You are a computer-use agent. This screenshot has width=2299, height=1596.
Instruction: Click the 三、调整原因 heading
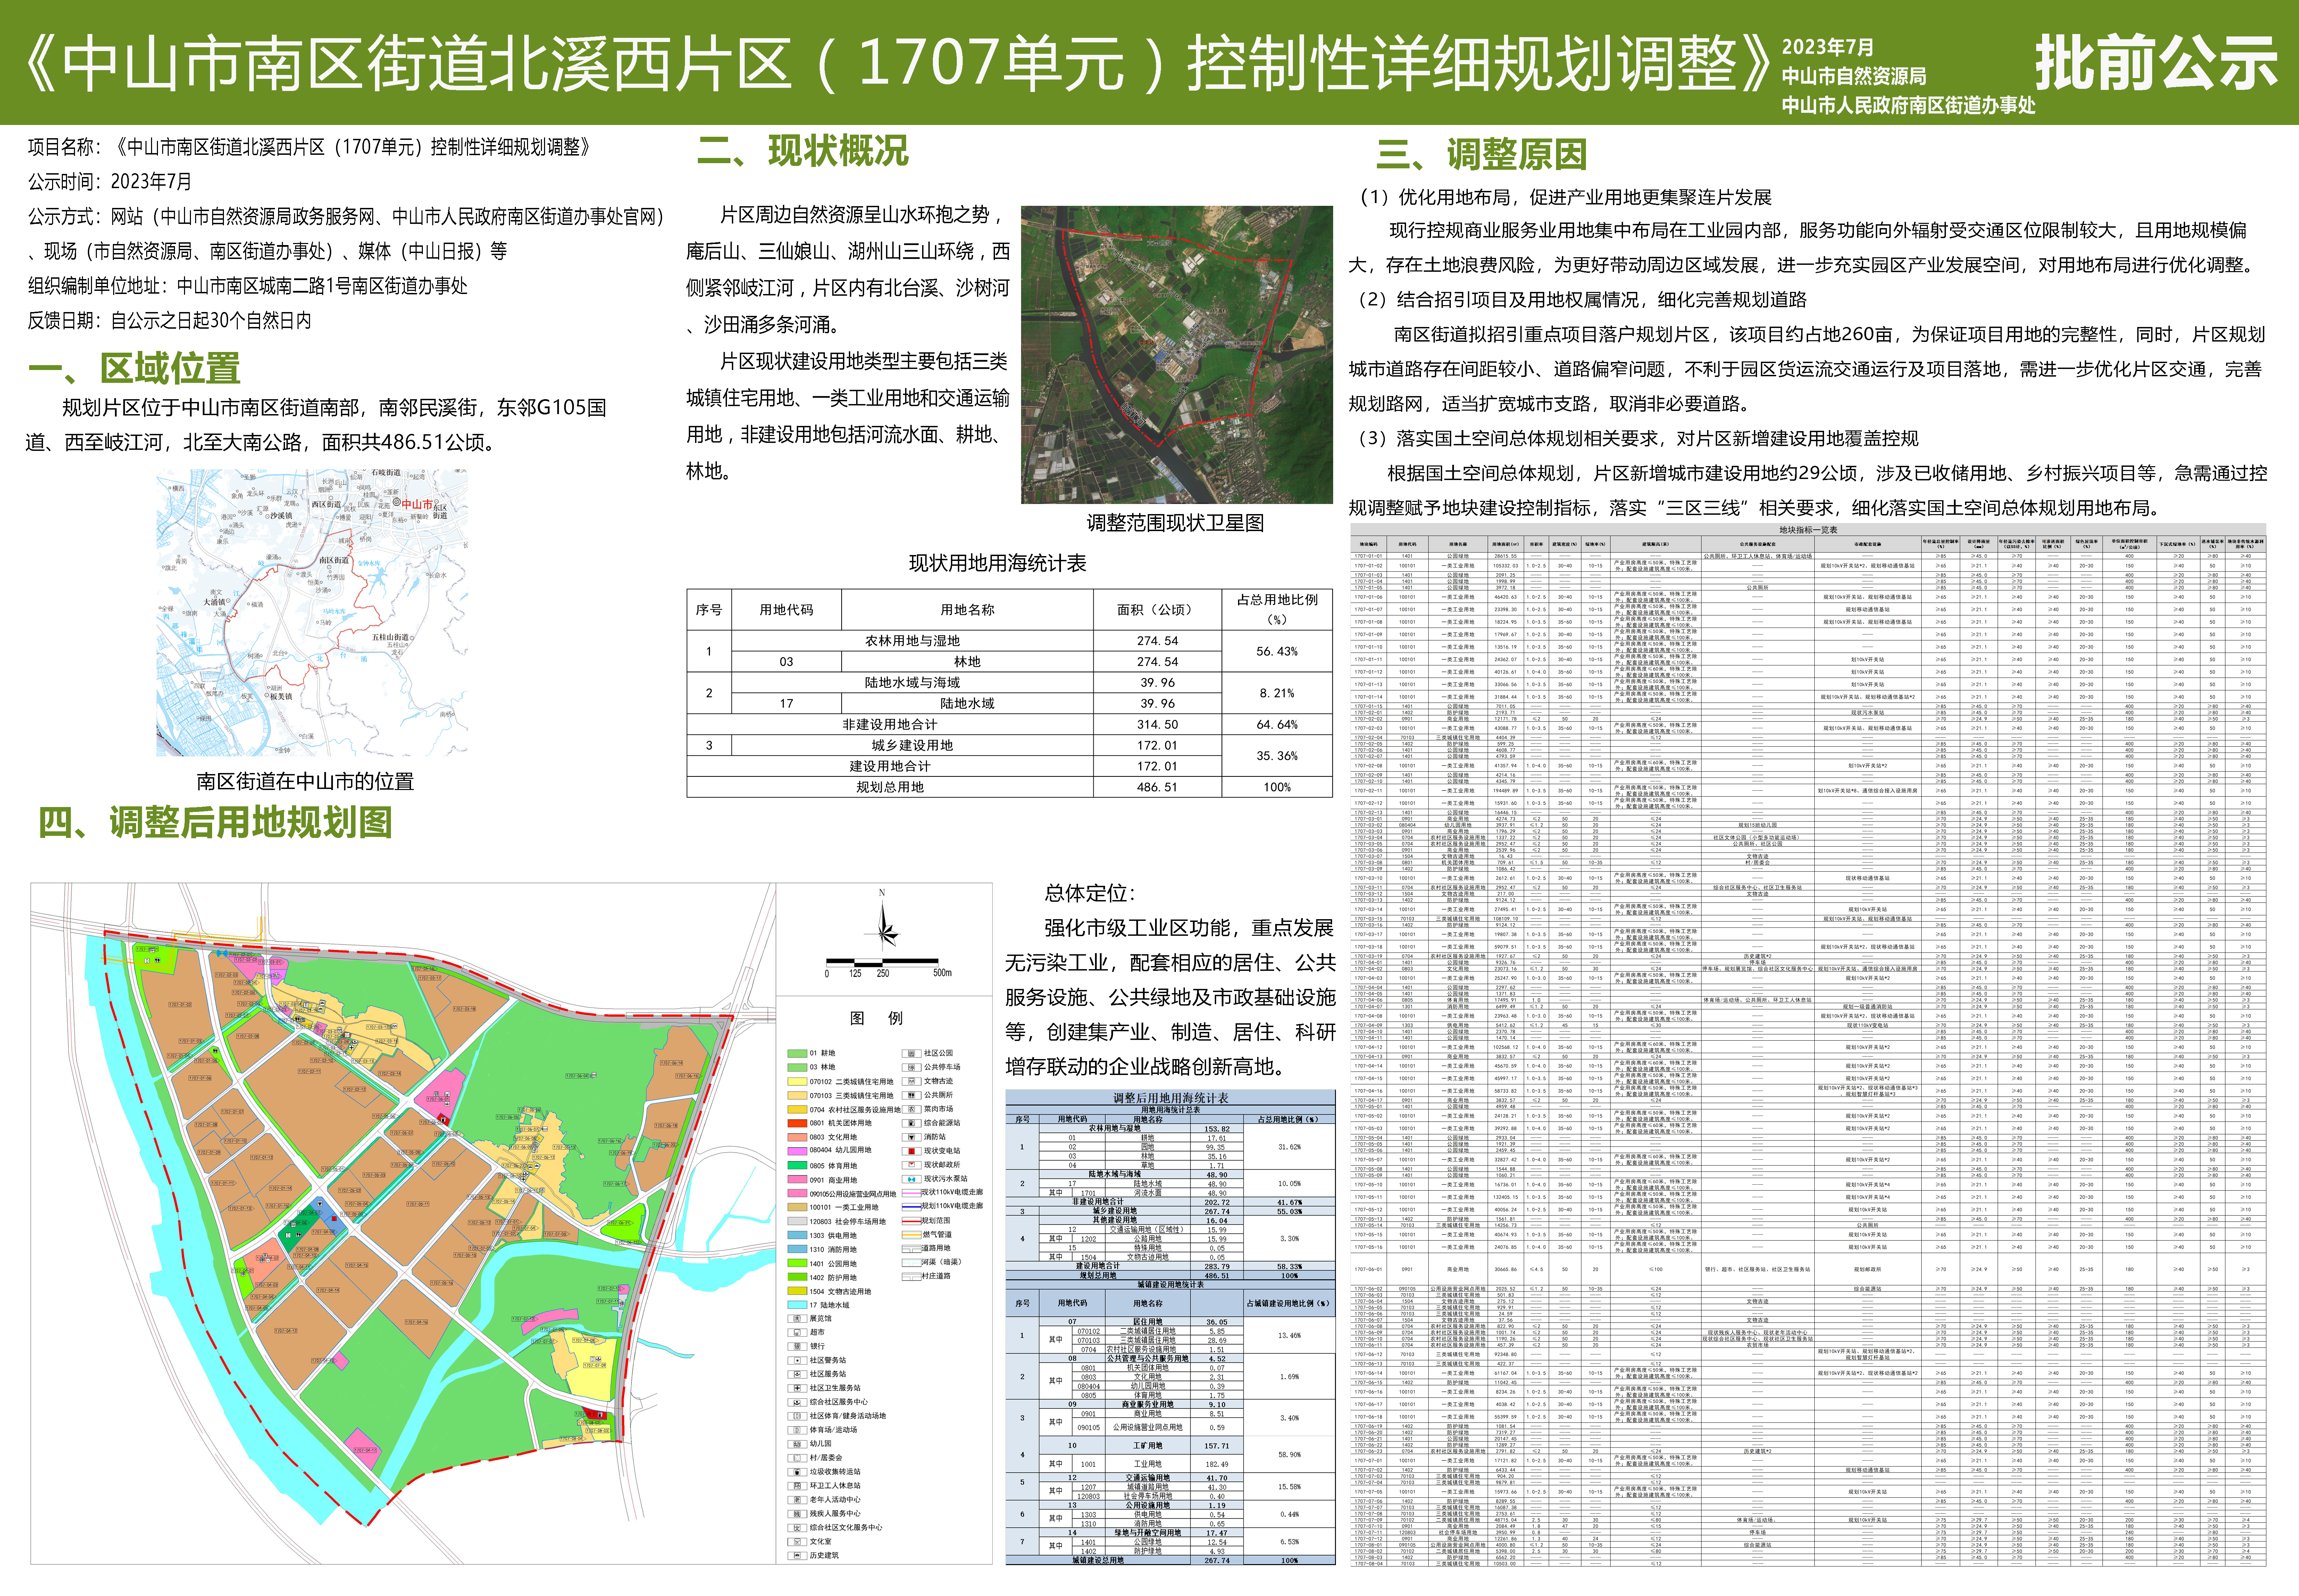tap(1482, 155)
